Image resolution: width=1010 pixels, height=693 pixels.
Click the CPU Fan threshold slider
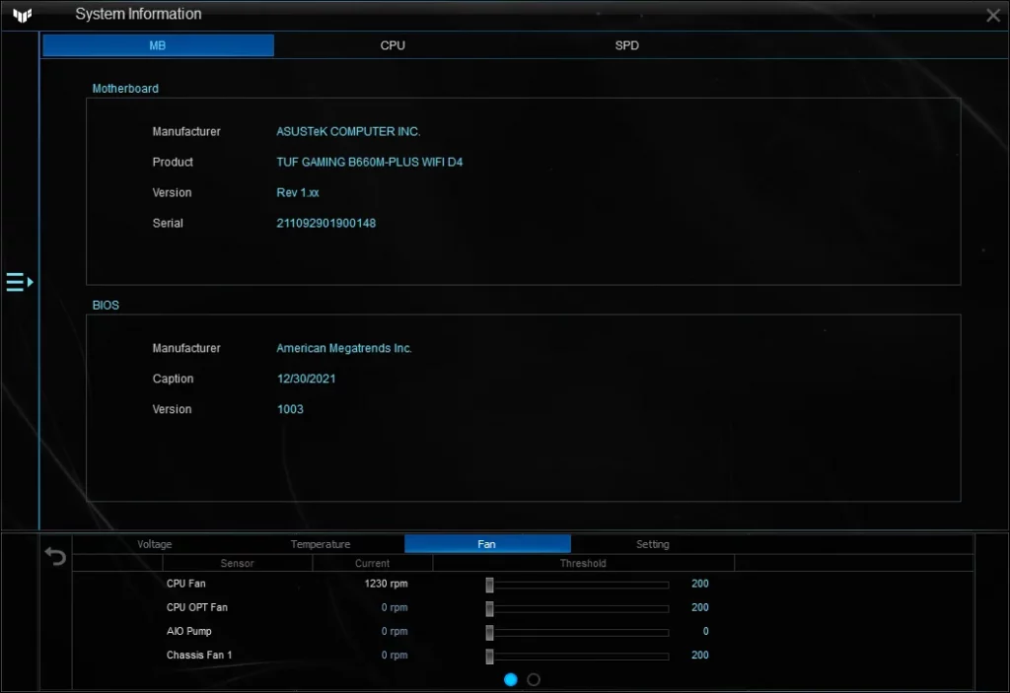(578, 585)
